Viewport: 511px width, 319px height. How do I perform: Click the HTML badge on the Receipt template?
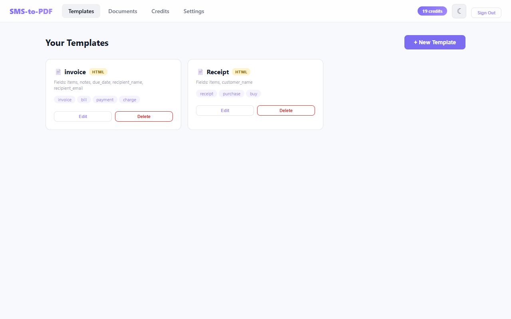[x=241, y=72]
